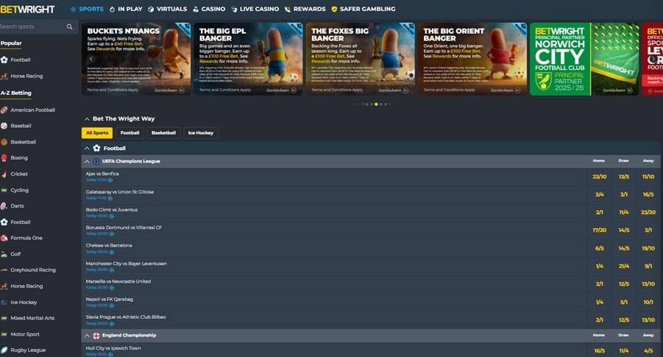Open the Basketball sidebar icon
The width and height of the screenshot is (663, 357).
4,142
